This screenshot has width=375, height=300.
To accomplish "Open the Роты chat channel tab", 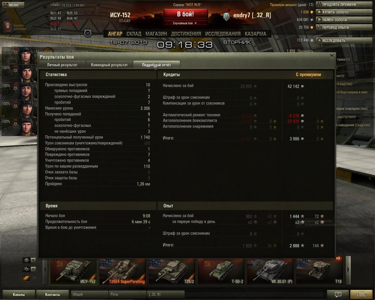I will (x=127, y=294).
